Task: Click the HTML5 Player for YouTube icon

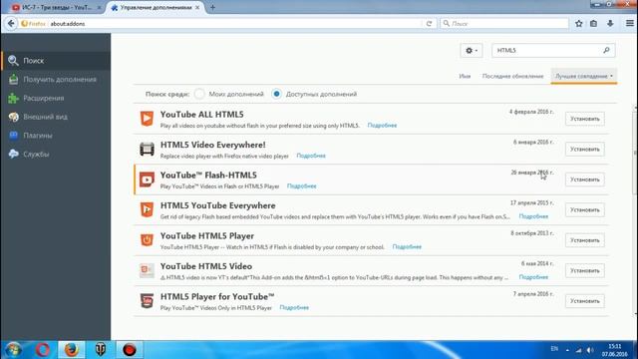Action: (147, 301)
